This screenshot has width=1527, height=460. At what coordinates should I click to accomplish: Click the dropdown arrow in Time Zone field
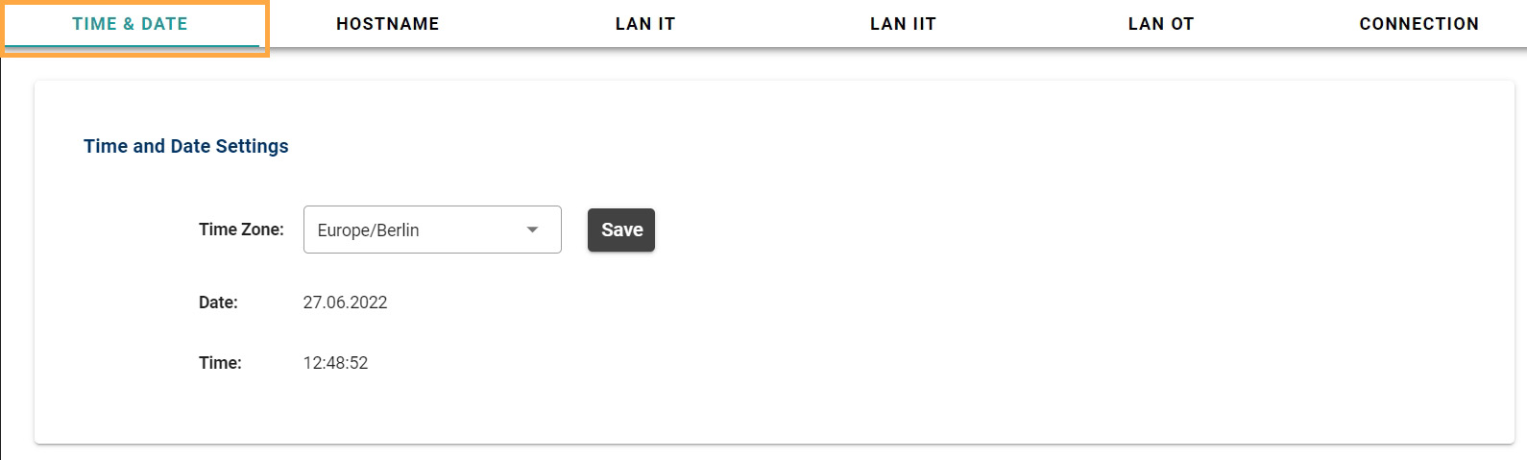pyautogui.click(x=532, y=230)
